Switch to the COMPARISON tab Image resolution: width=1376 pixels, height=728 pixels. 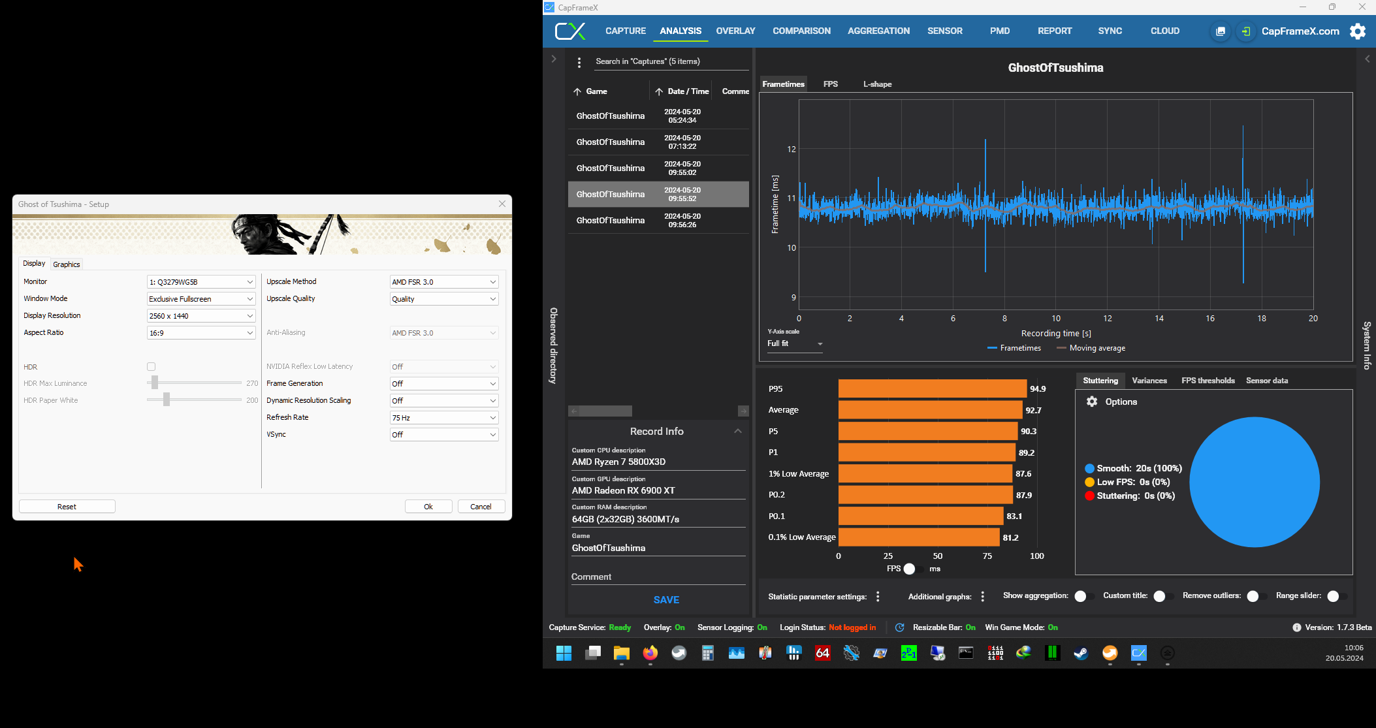[801, 31]
